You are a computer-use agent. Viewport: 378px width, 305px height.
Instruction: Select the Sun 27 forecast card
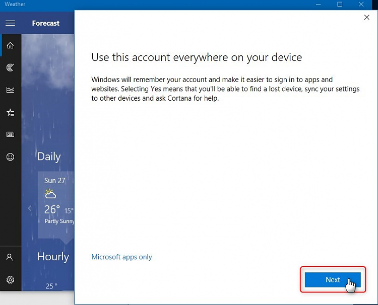click(56, 205)
